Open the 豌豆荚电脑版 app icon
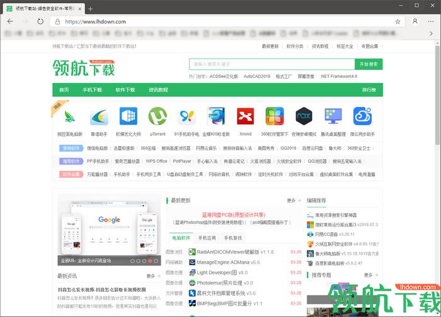The height and width of the screenshot is (317, 441). (x=69, y=116)
